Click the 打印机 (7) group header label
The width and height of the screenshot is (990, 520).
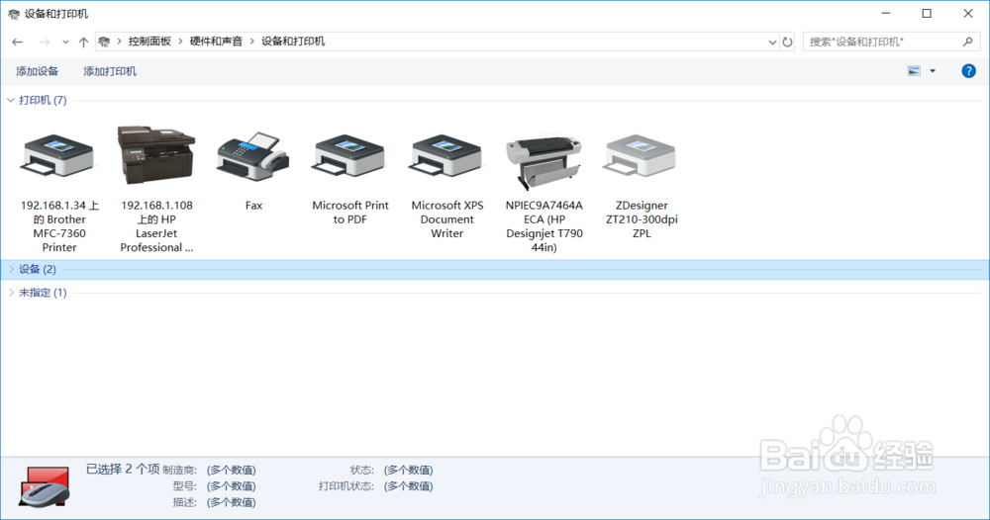point(43,100)
